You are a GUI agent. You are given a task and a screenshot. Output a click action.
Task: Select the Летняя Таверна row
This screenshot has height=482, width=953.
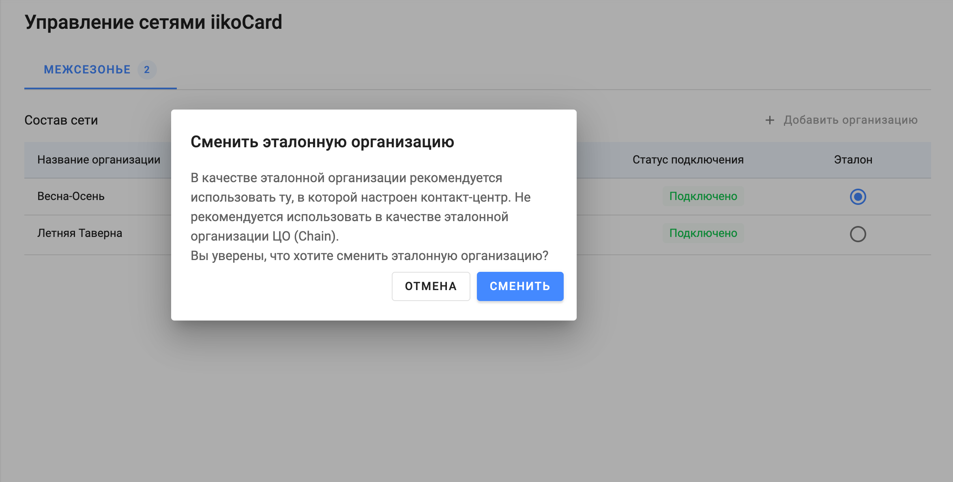[x=79, y=233]
